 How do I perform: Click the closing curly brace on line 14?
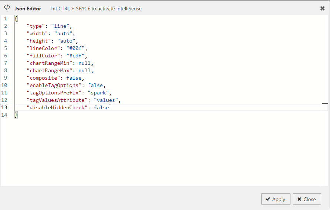16,115
